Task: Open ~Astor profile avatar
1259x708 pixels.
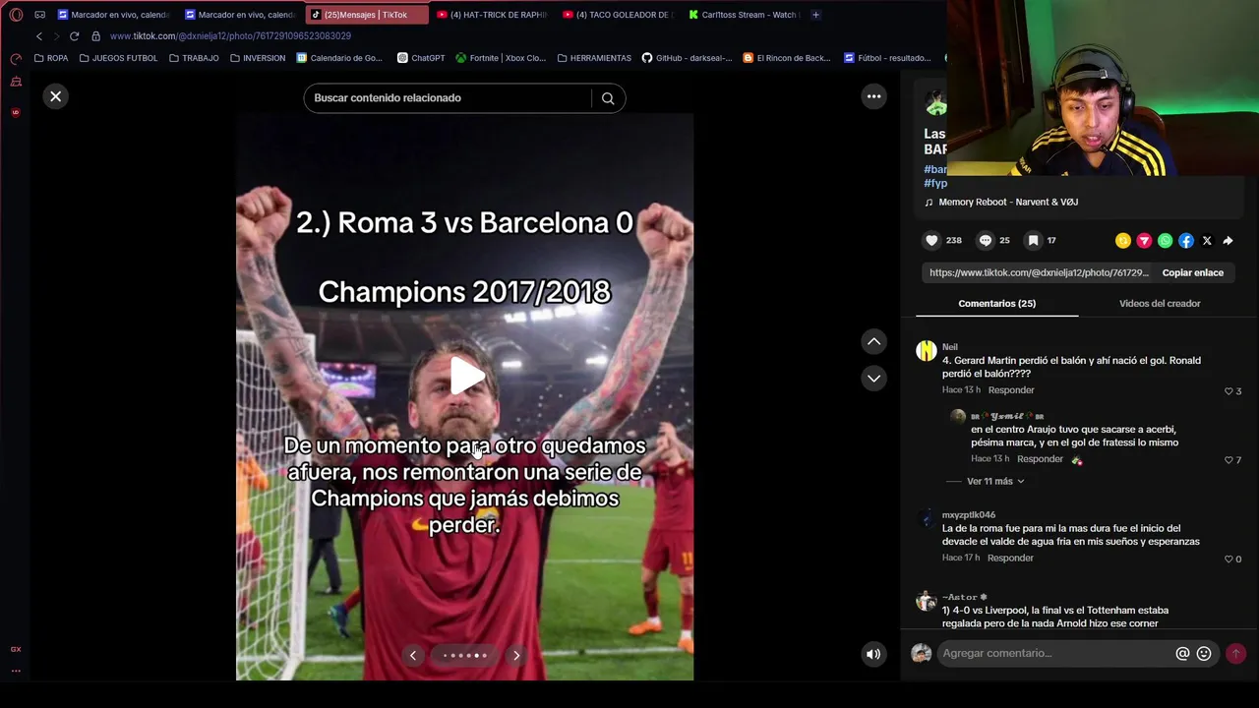Action: tap(927, 601)
